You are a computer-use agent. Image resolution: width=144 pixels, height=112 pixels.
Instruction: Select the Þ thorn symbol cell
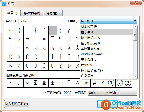click(69, 66)
